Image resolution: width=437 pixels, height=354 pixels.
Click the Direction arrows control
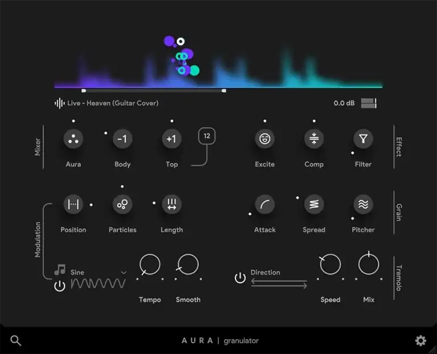point(279,284)
